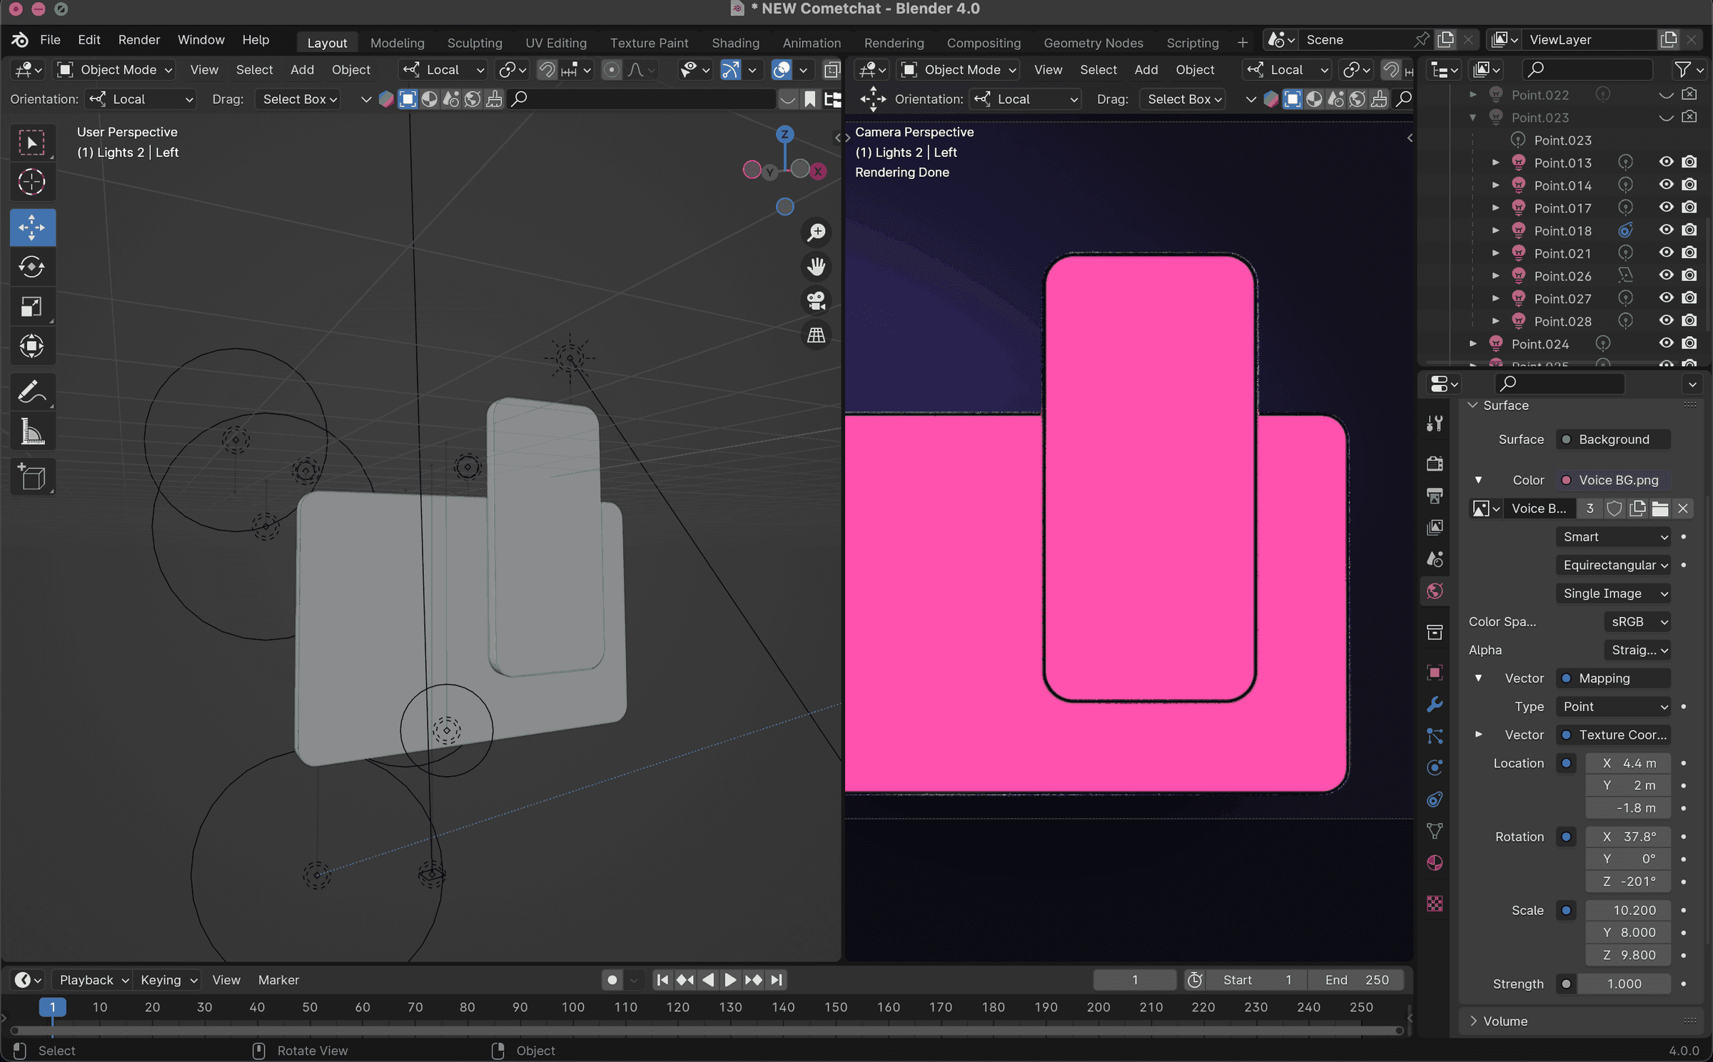Pick the Measure tool
Image resolution: width=1713 pixels, height=1062 pixels.
point(32,432)
